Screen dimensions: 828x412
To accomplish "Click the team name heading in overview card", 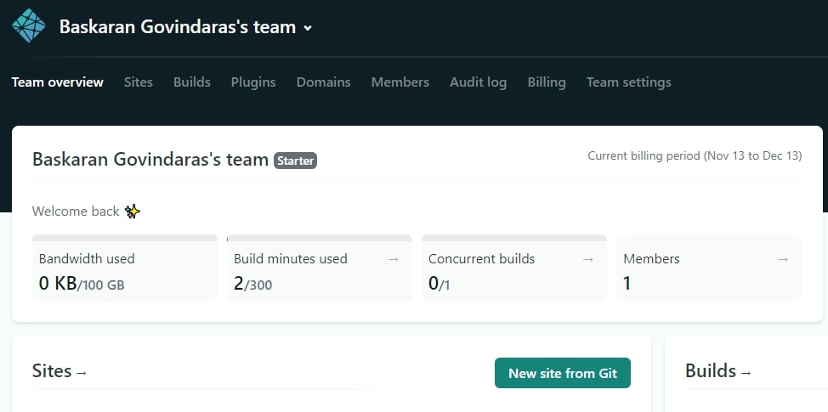I will 150,160.
